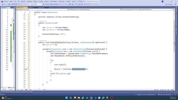
Task: Open Visual Studio Code from taskbar
Action: [x=95, y=98]
